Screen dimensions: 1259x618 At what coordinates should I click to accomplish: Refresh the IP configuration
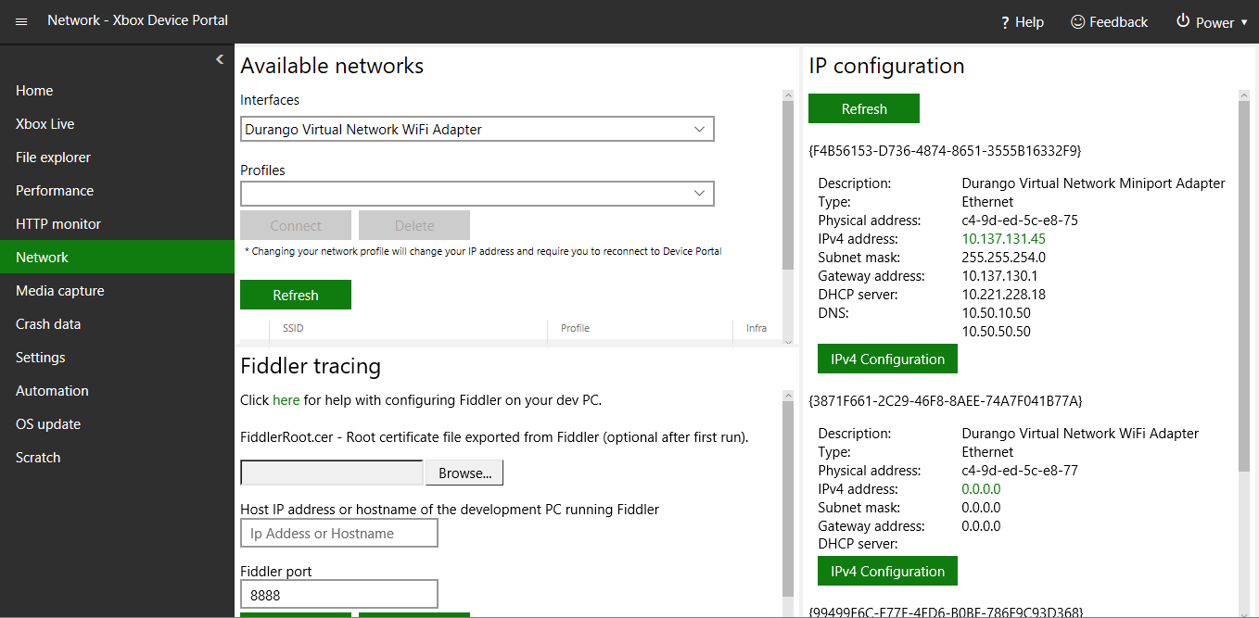(x=864, y=108)
